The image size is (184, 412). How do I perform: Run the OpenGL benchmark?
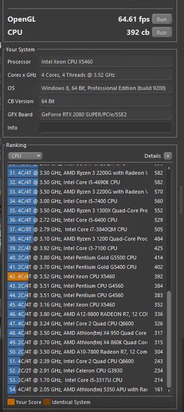(x=162, y=19)
